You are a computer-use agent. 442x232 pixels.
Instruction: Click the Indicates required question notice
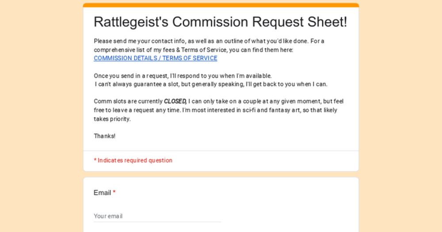(x=133, y=160)
